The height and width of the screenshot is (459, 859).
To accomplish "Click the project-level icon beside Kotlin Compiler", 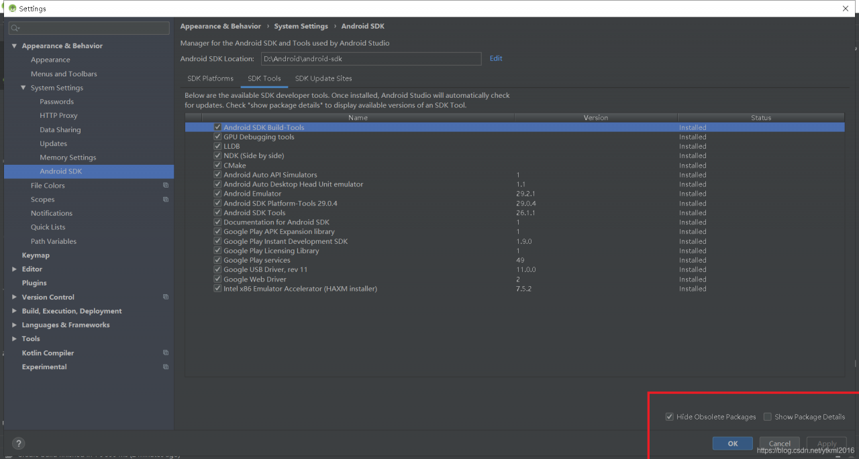I will point(166,353).
